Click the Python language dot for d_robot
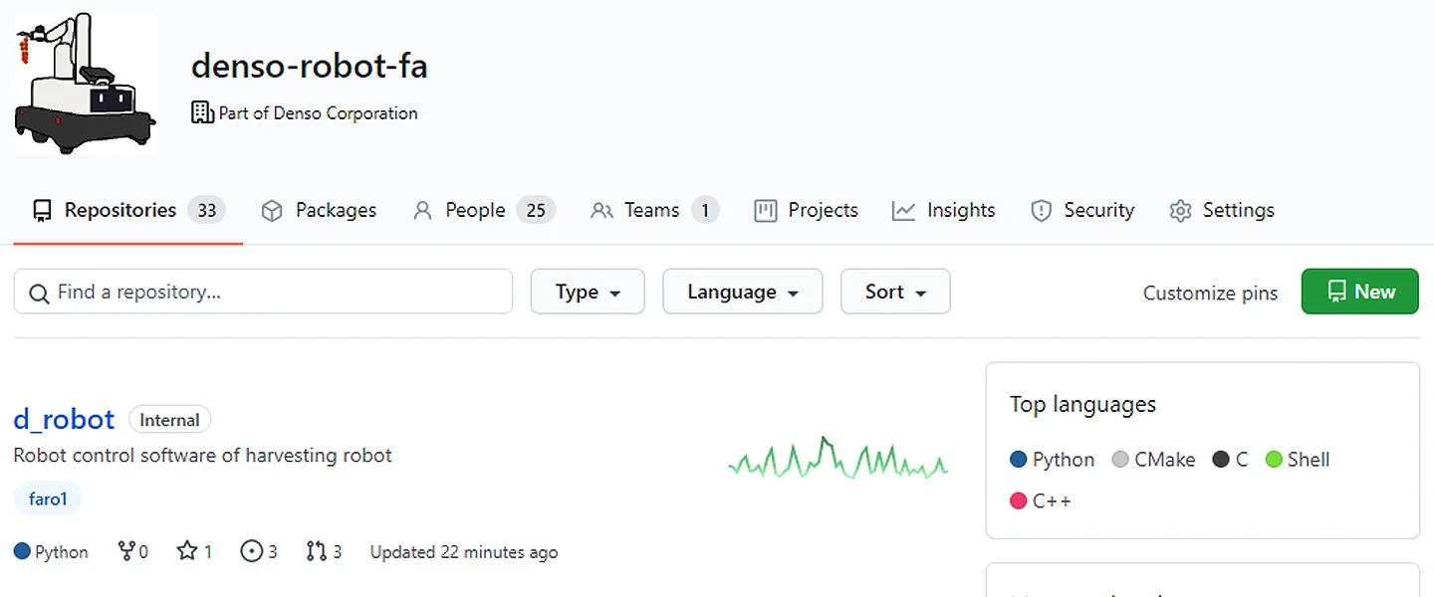The height and width of the screenshot is (597, 1434). click(x=23, y=551)
